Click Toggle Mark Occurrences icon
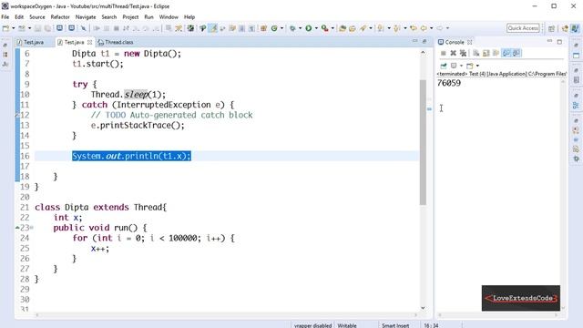Image resolution: width=583 pixels, height=328 pixels. [x=212, y=28]
